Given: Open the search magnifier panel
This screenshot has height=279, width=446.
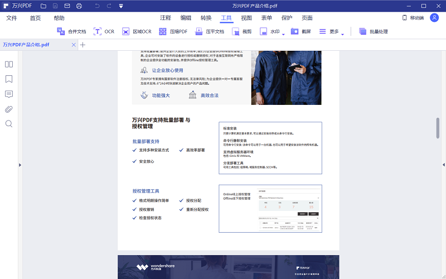Looking at the screenshot, I should (9, 124).
